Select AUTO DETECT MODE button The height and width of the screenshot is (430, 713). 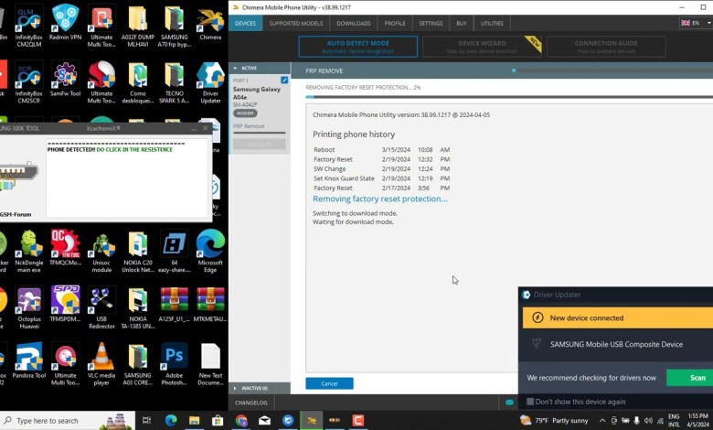point(357,47)
